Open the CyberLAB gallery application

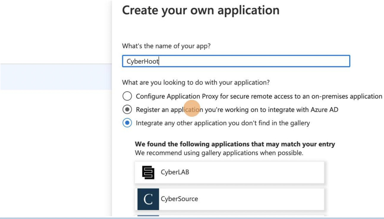(x=229, y=173)
